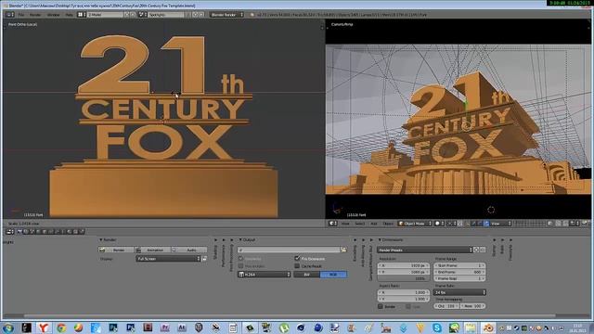Click the Windows Start button

click(8, 328)
